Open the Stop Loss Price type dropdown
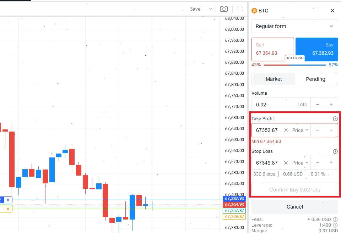 (299, 163)
